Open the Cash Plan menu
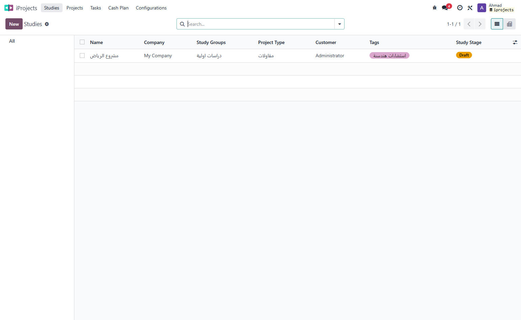 pyautogui.click(x=118, y=8)
